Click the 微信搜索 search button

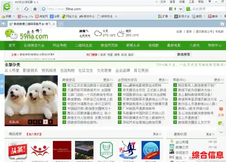tap(184, 55)
